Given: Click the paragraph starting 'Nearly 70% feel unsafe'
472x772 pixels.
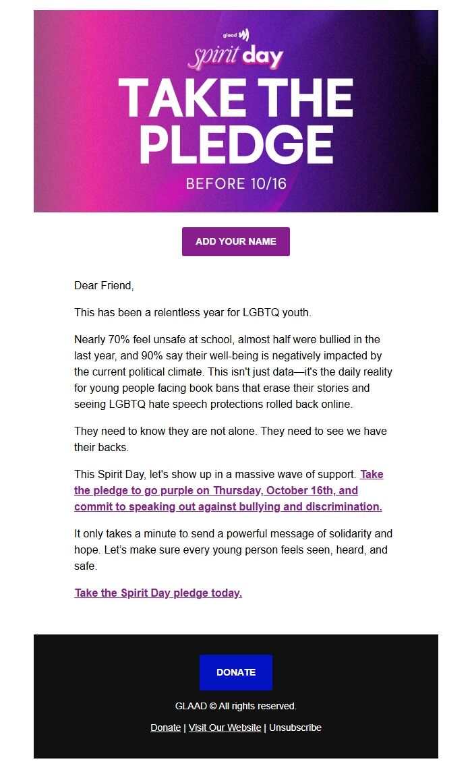Looking at the screenshot, I should click(x=233, y=372).
